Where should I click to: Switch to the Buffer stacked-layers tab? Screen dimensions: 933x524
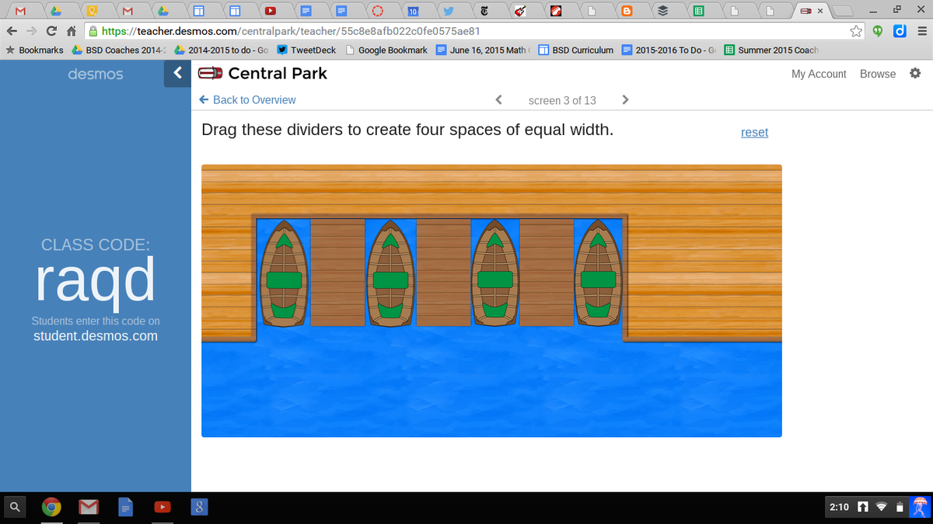[662, 11]
